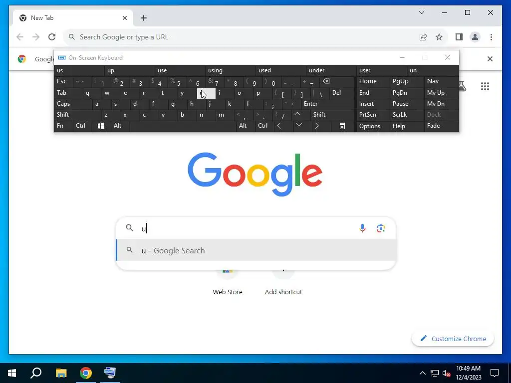The image size is (511, 383).
Task: Toggle the ScrLk key
Action: (406, 115)
